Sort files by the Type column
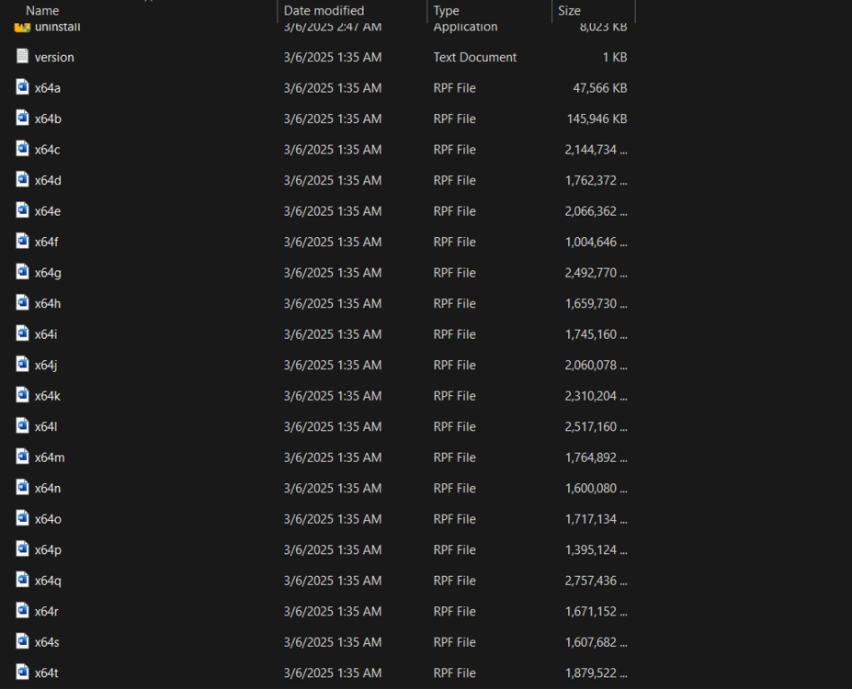This screenshot has width=852, height=689. click(x=447, y=10)
